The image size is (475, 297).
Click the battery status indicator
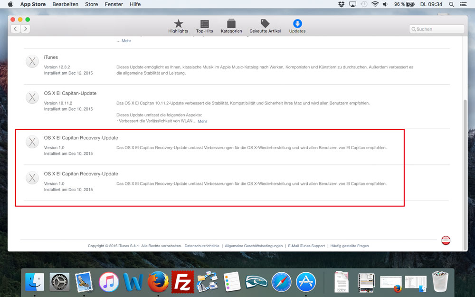[404, 4]
